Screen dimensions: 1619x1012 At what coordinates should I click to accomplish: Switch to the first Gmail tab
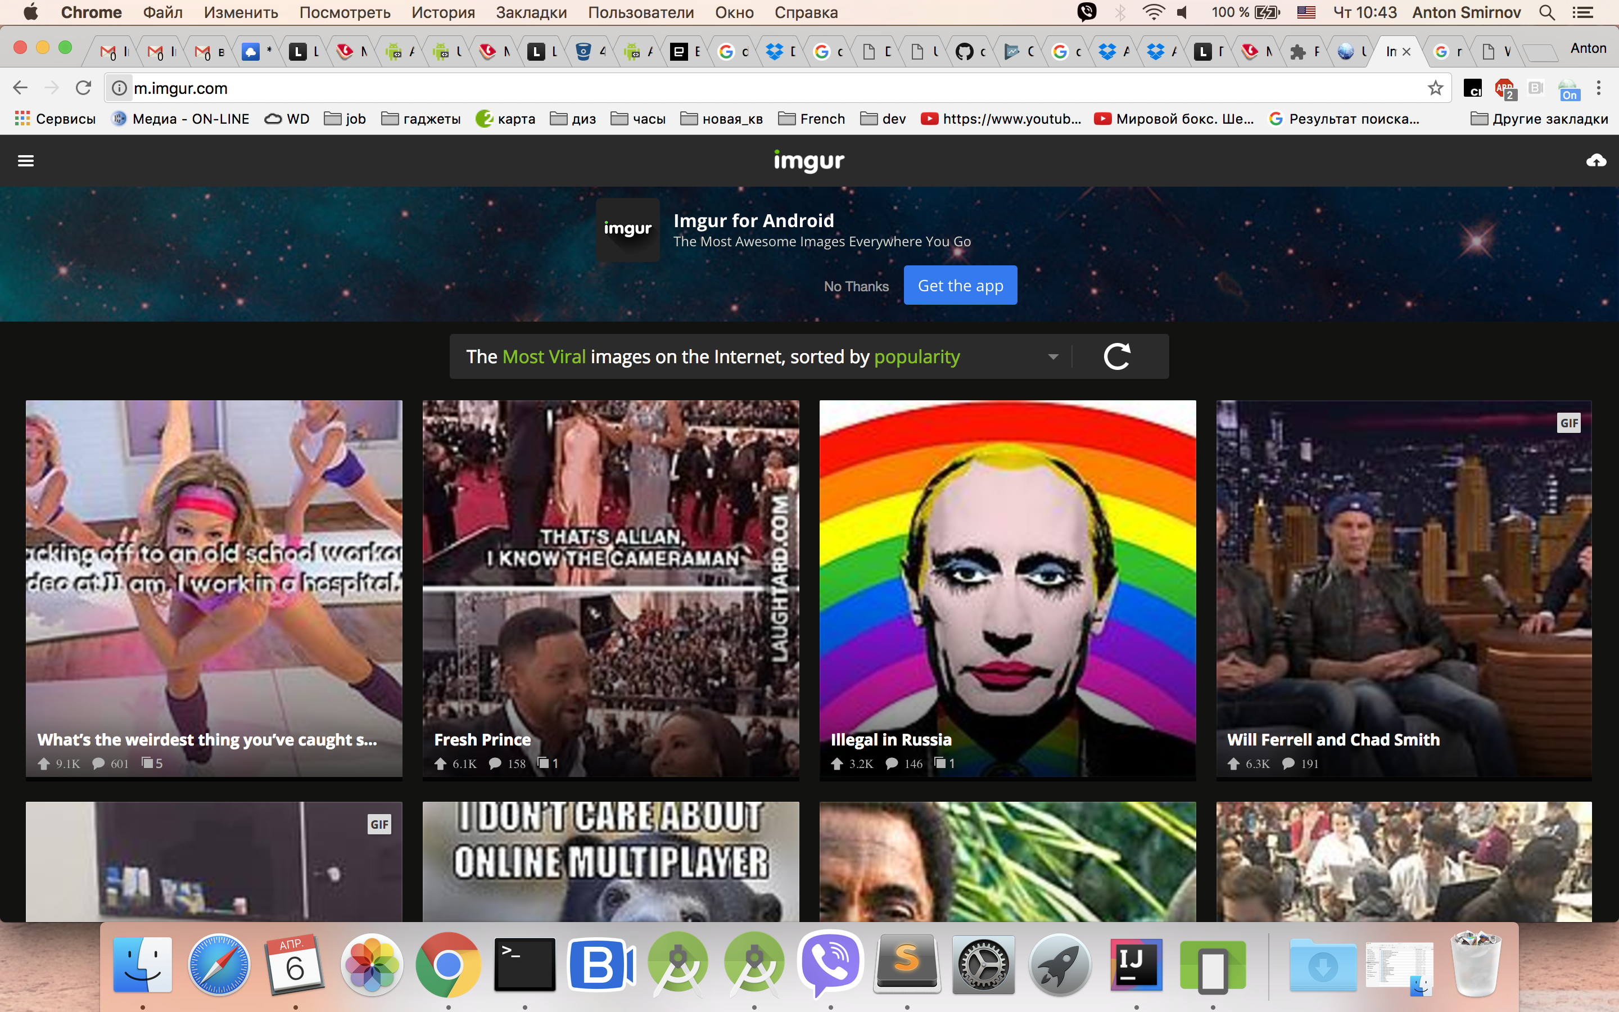pyautogui.click(x=114, y=52)
